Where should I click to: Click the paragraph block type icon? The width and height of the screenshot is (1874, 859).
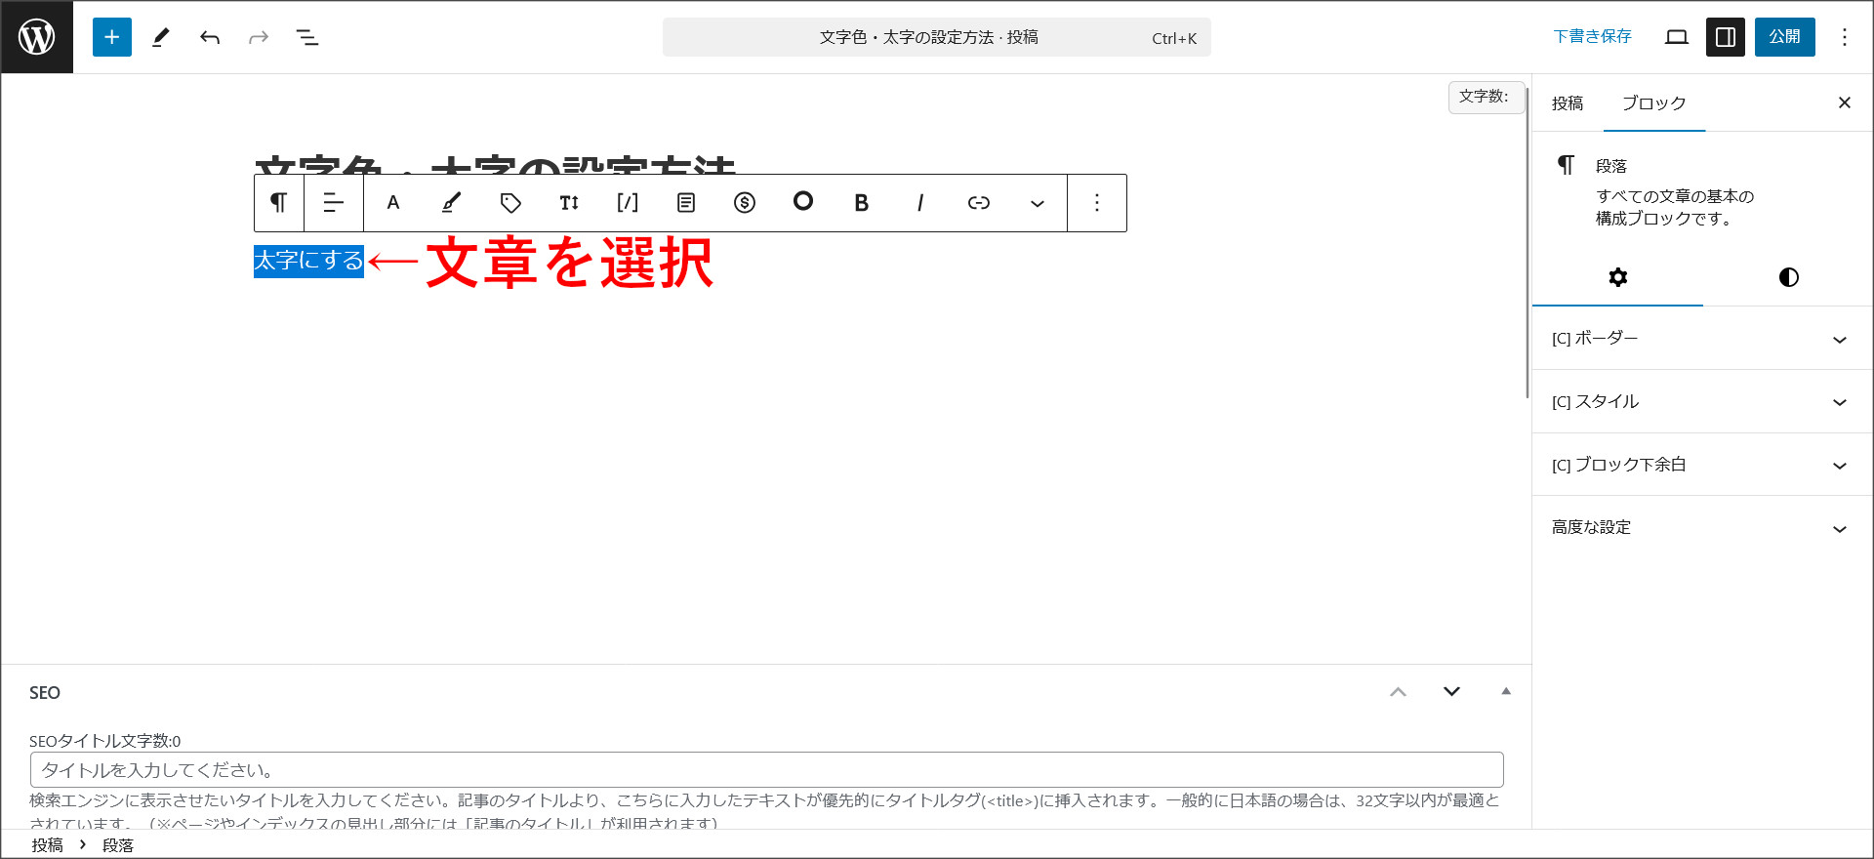[x=279, y=203]
